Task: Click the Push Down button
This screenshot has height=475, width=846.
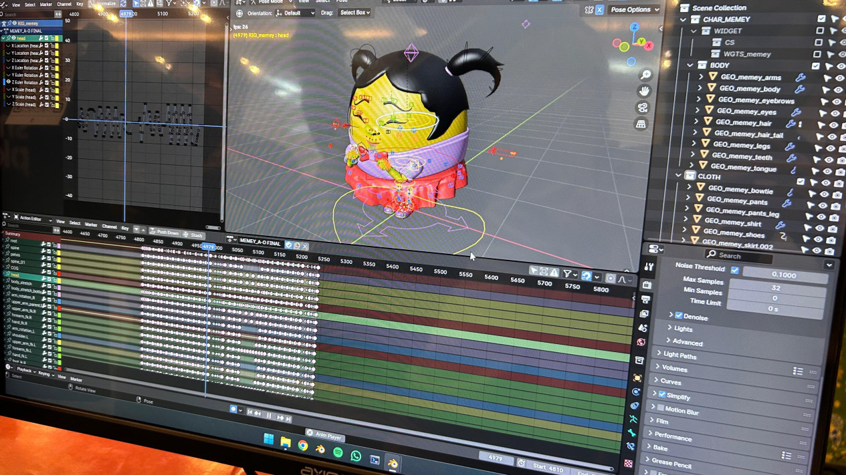Action: click(x=165, y=232)
